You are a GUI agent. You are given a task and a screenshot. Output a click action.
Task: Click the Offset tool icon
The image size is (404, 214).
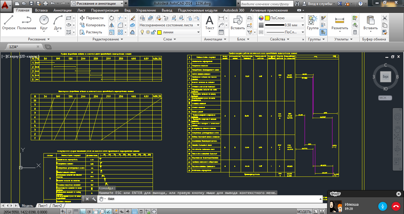pyautogui.click(x=132, y=32)
